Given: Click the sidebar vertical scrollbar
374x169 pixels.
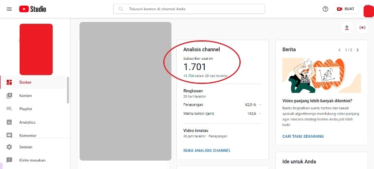Looking at the screenshot, I should (x=68, y=90).
